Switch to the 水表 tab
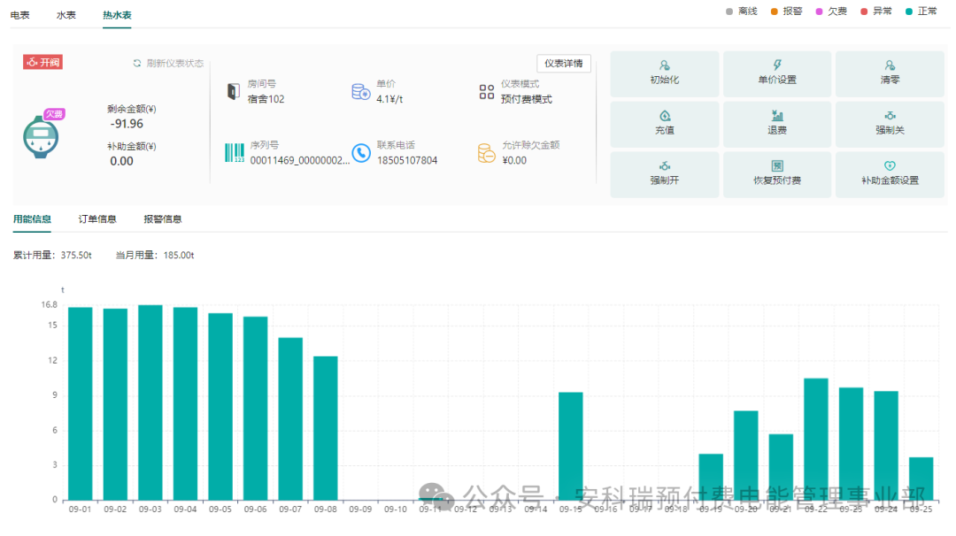Screen dimensions: 956x536 tap(66, 15)
